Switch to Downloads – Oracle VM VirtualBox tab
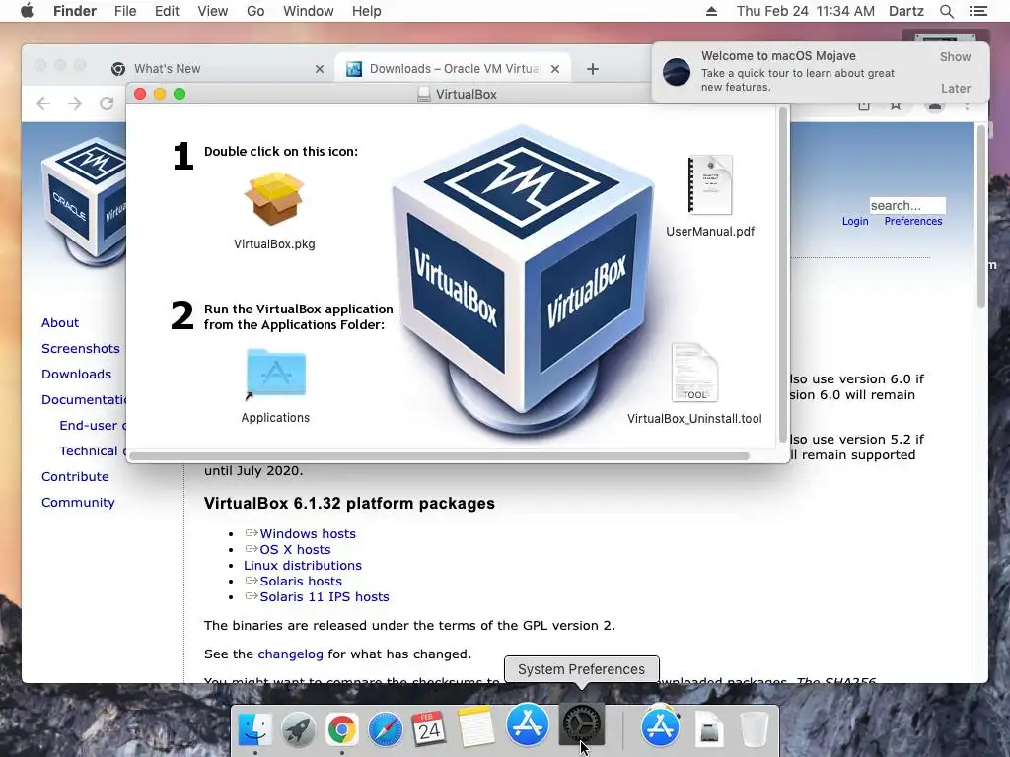1010x757 pixels. (x=454, y=69)
